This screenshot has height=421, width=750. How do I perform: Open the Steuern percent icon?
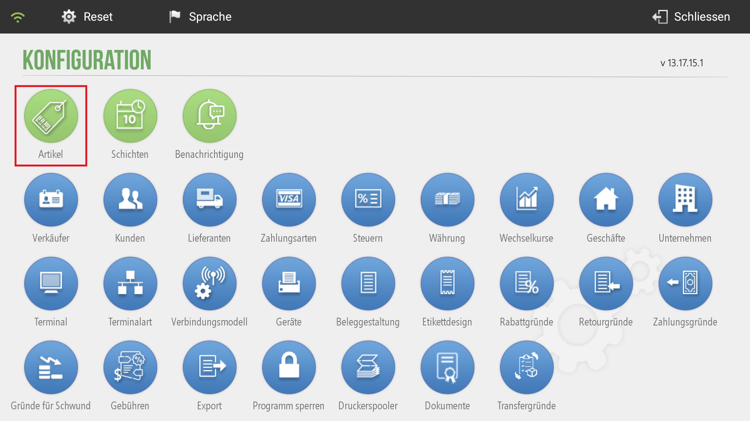[x=368, y=200]
